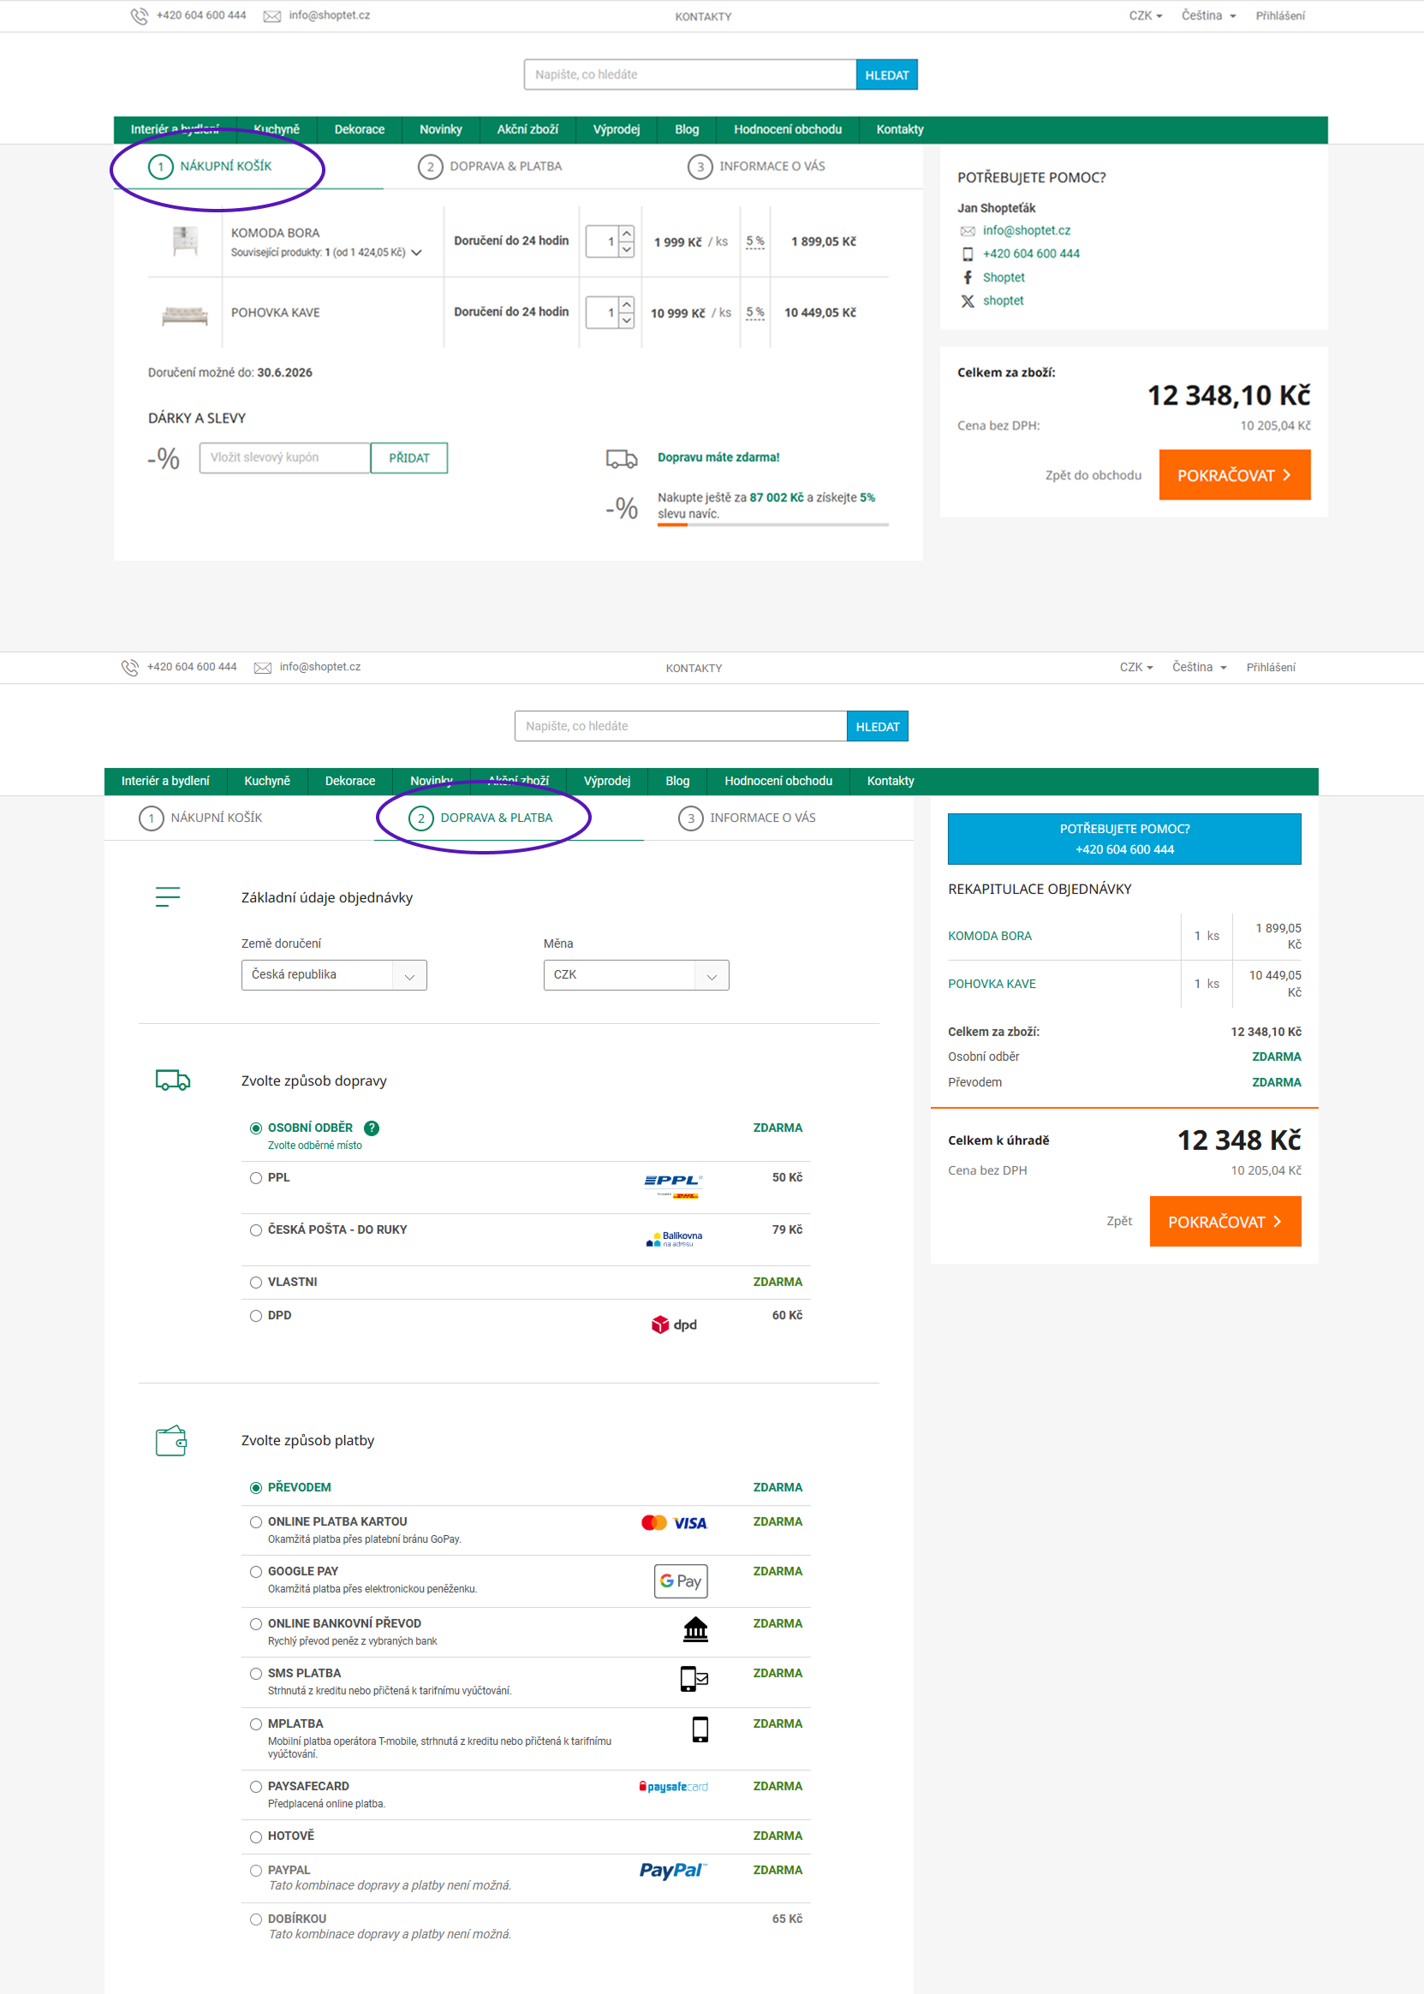Open the Měna currency dropdown

click(x=635, y=974)
